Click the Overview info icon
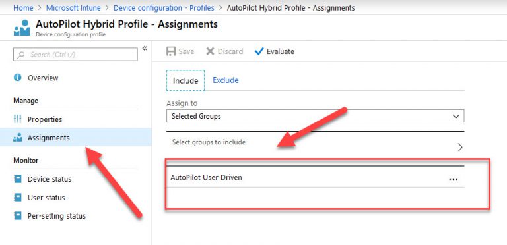 [x=17, y=78]
